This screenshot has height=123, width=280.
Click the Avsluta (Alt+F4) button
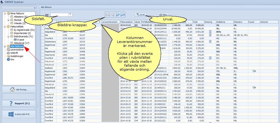pyautogui.click(x=19, y=114)
